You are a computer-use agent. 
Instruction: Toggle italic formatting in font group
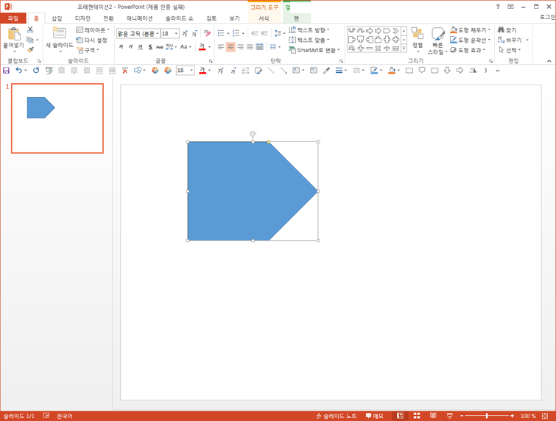coord(130,47)
